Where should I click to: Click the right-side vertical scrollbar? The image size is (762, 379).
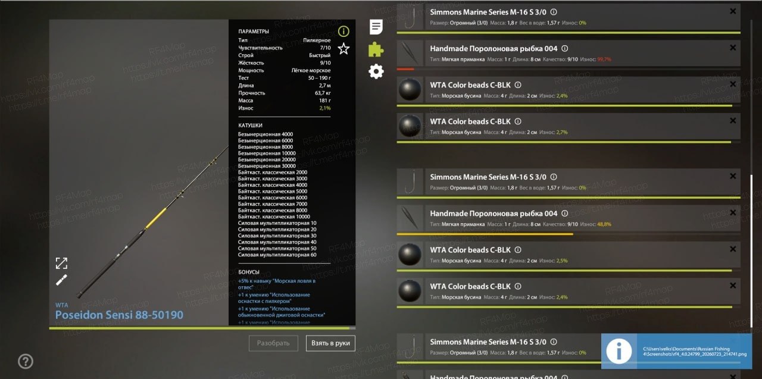click(752, 250)
